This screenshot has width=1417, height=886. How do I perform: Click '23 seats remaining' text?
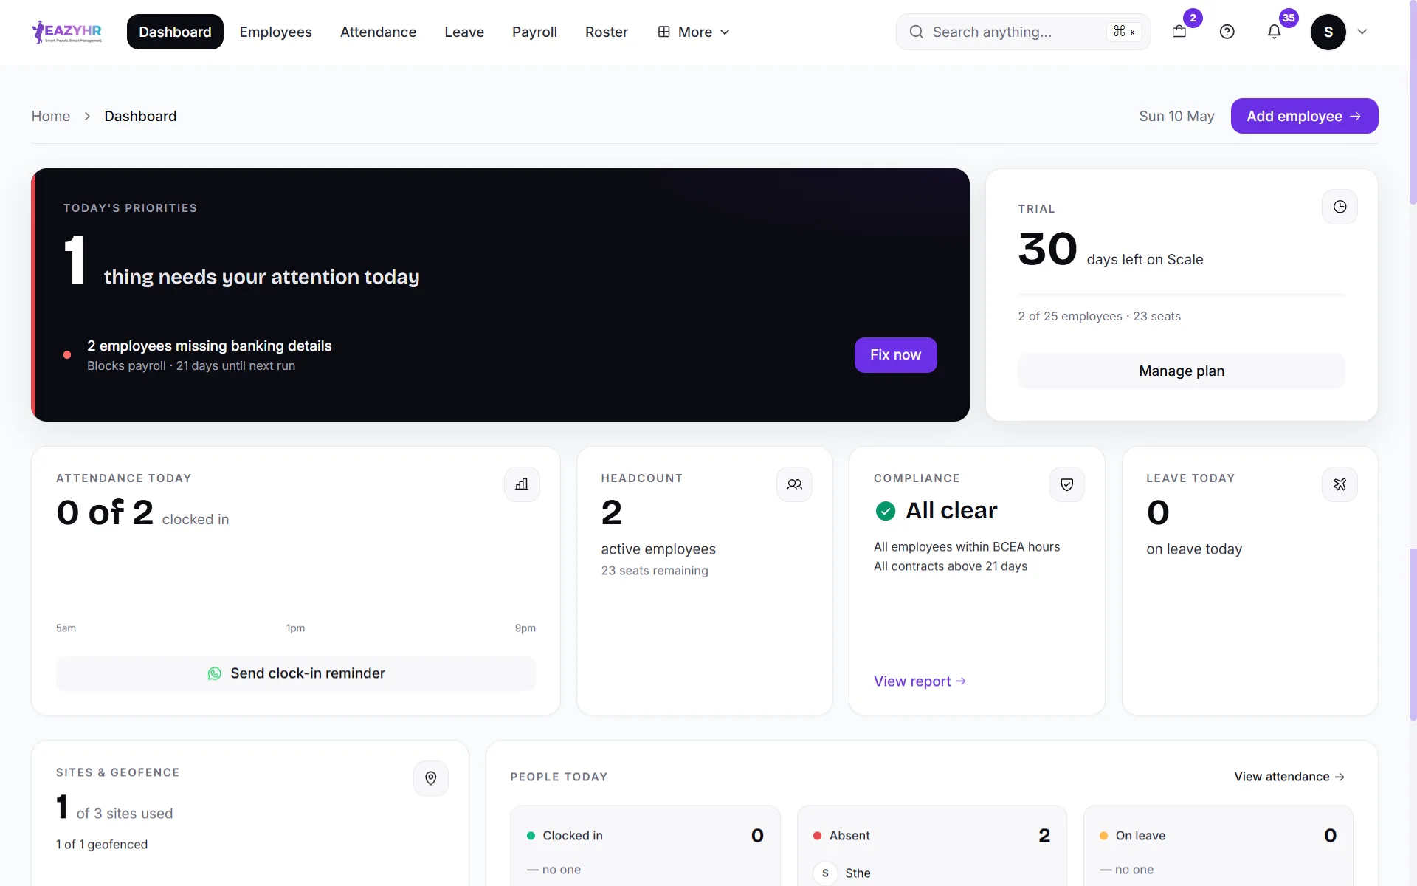(654, 571)
